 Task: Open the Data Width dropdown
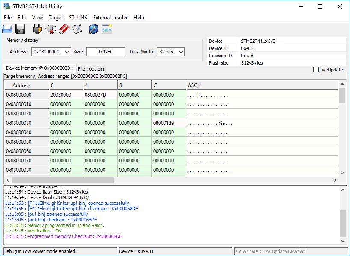[x=181, y=52]
